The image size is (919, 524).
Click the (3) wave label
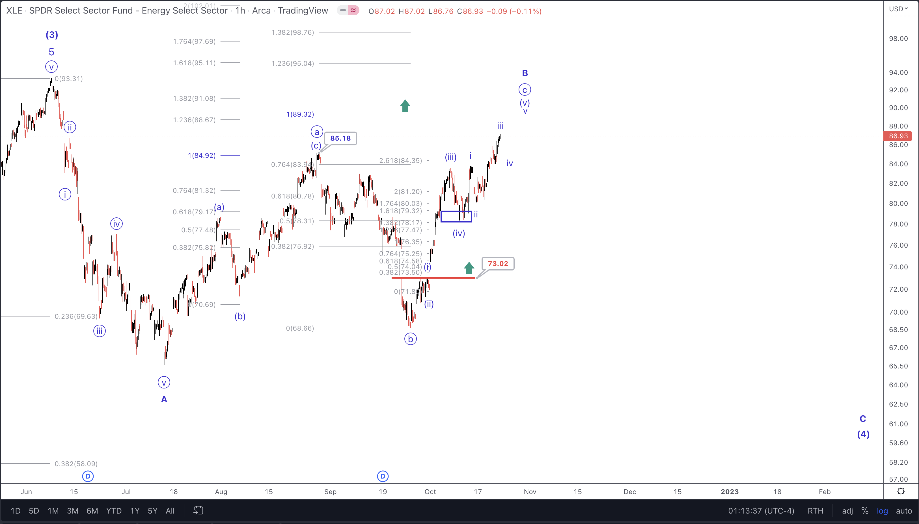tap(52, 35)
